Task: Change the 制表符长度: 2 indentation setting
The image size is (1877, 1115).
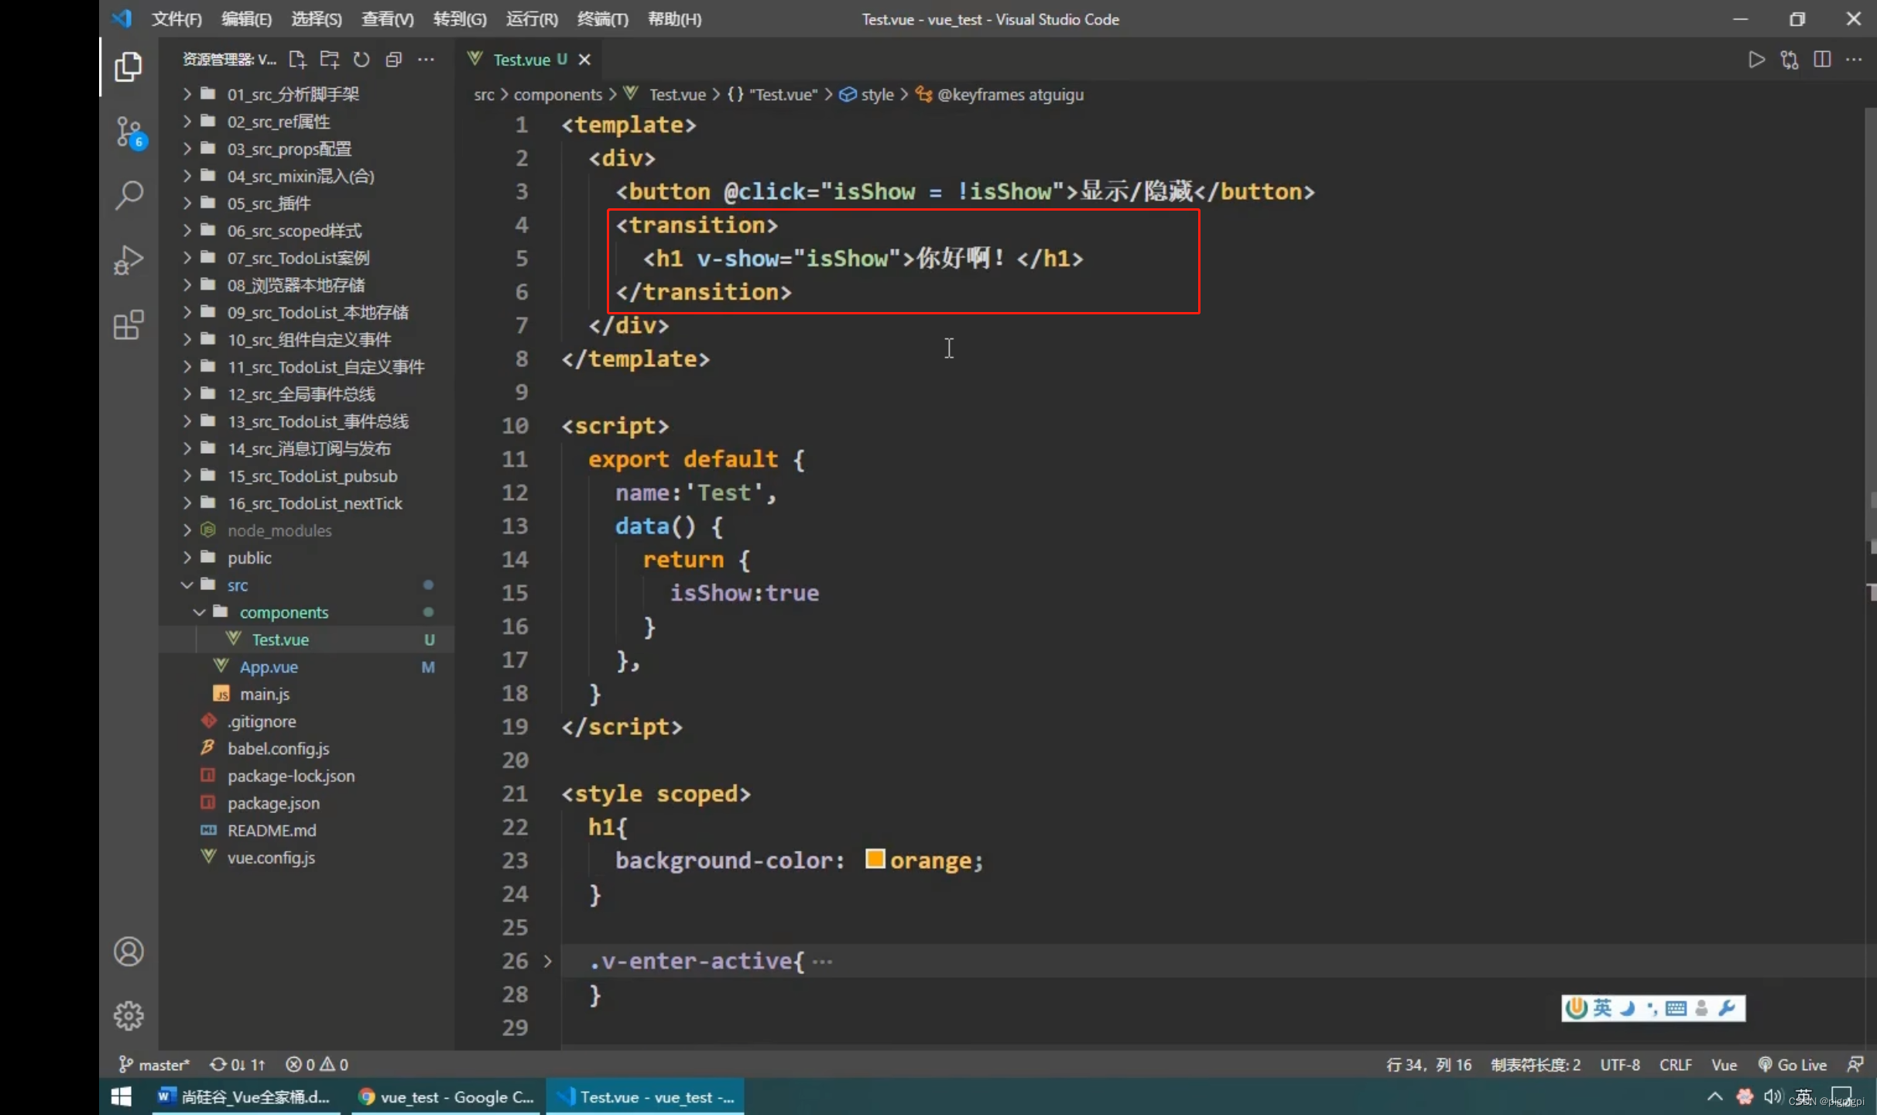Action: (1536, 1065)
